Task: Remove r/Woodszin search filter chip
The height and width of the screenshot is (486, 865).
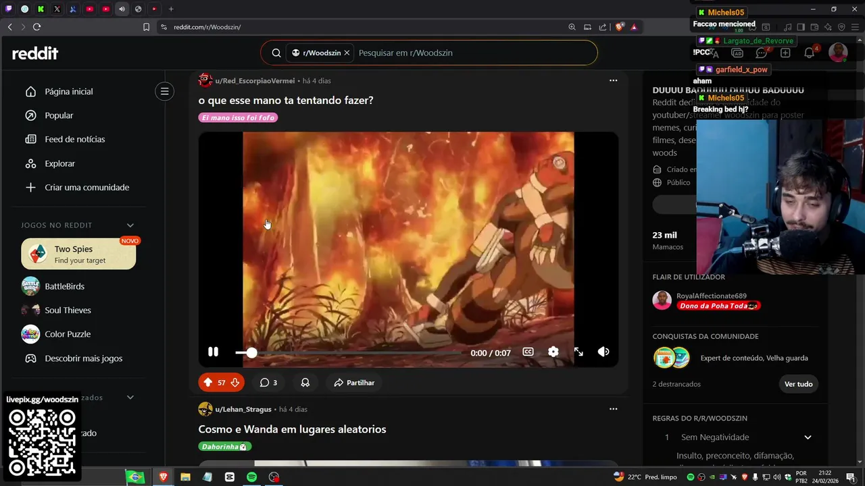Action: coord(347,53)
